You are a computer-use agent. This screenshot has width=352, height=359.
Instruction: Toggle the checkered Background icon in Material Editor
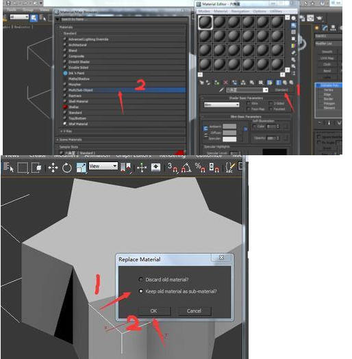294,32
